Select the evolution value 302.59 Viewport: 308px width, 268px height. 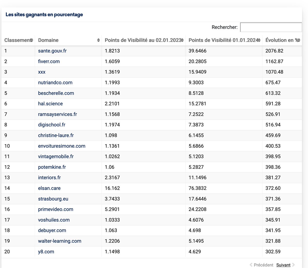pos(273,252)
